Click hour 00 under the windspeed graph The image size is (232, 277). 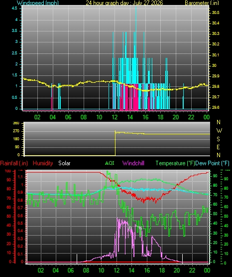207,117
